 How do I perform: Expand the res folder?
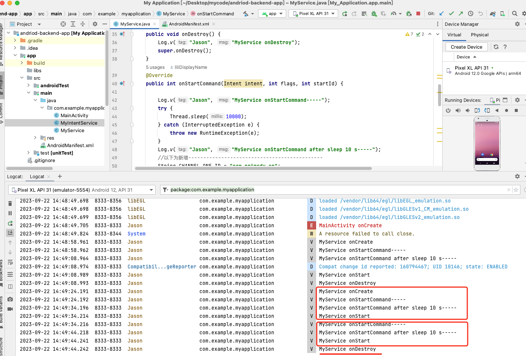point(35,138)
